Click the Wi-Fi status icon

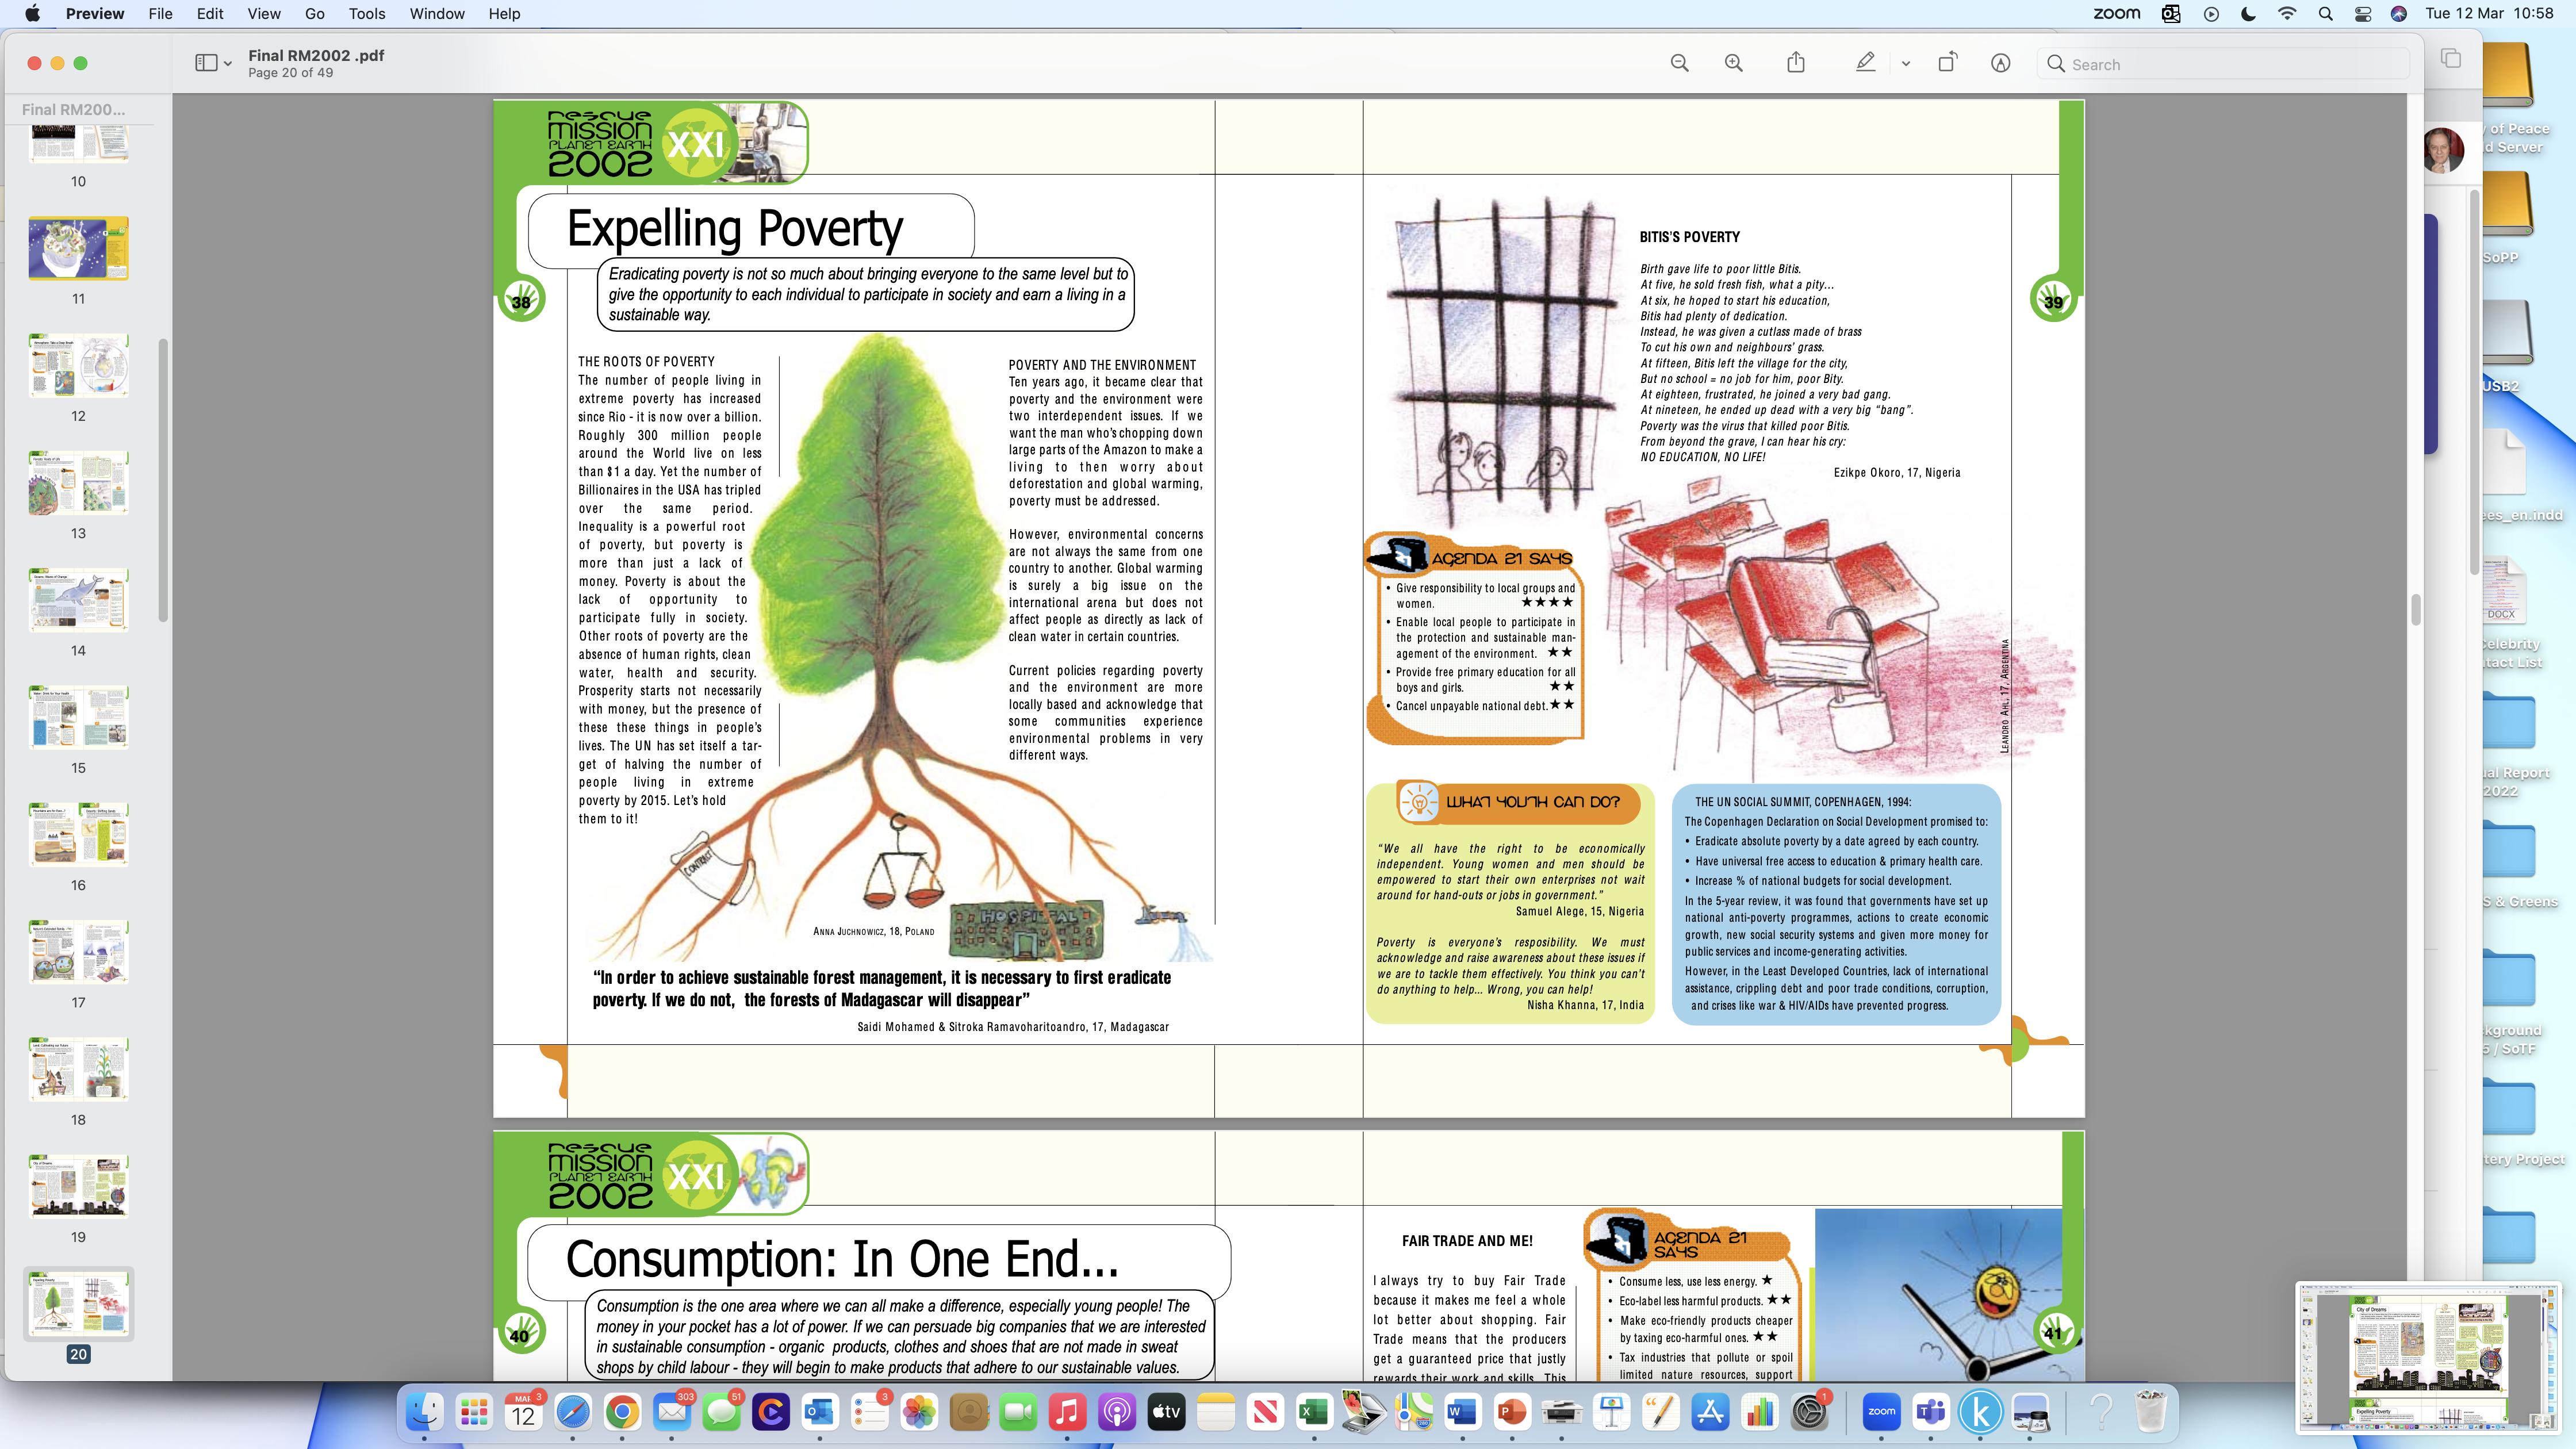point(2287,14)
